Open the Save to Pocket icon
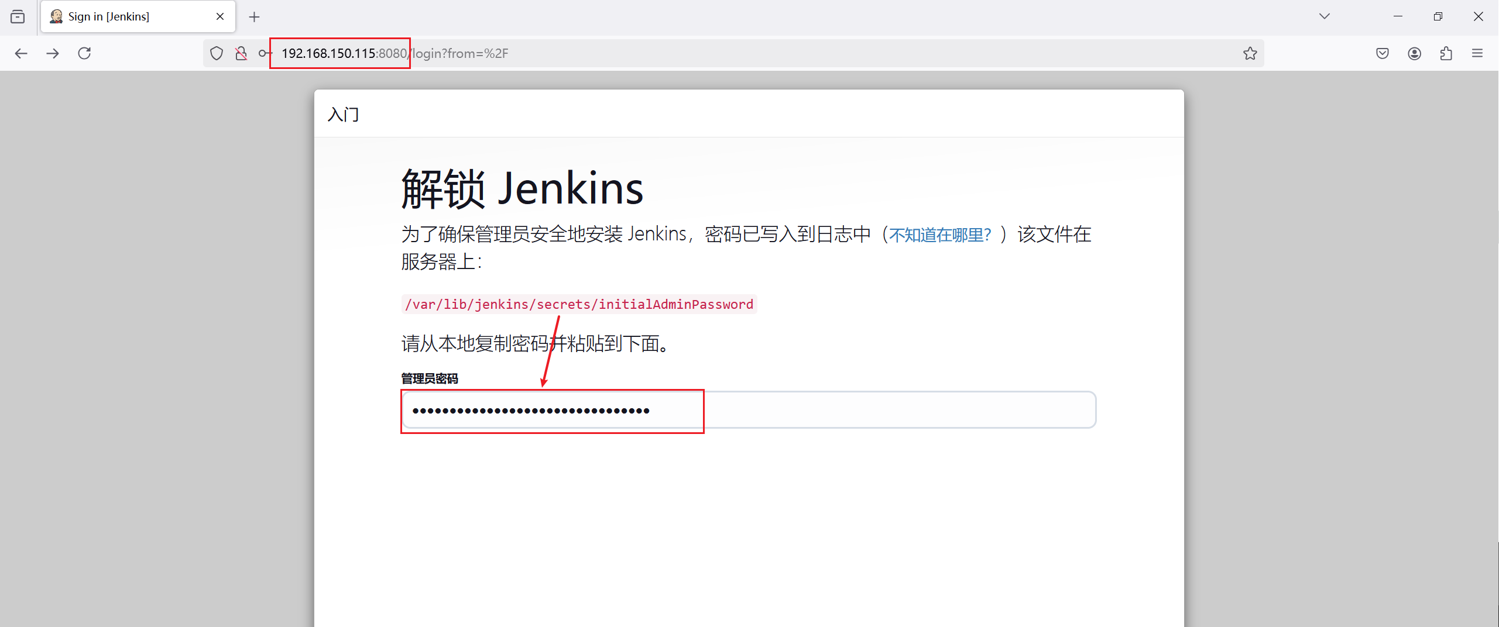Screen dimensions: 1499x627 [1383, 53]
